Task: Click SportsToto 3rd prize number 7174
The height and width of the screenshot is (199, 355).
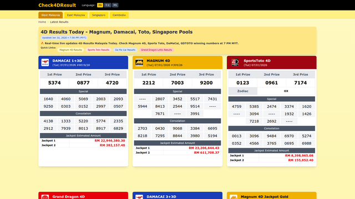Action: (x=301, y=83)
